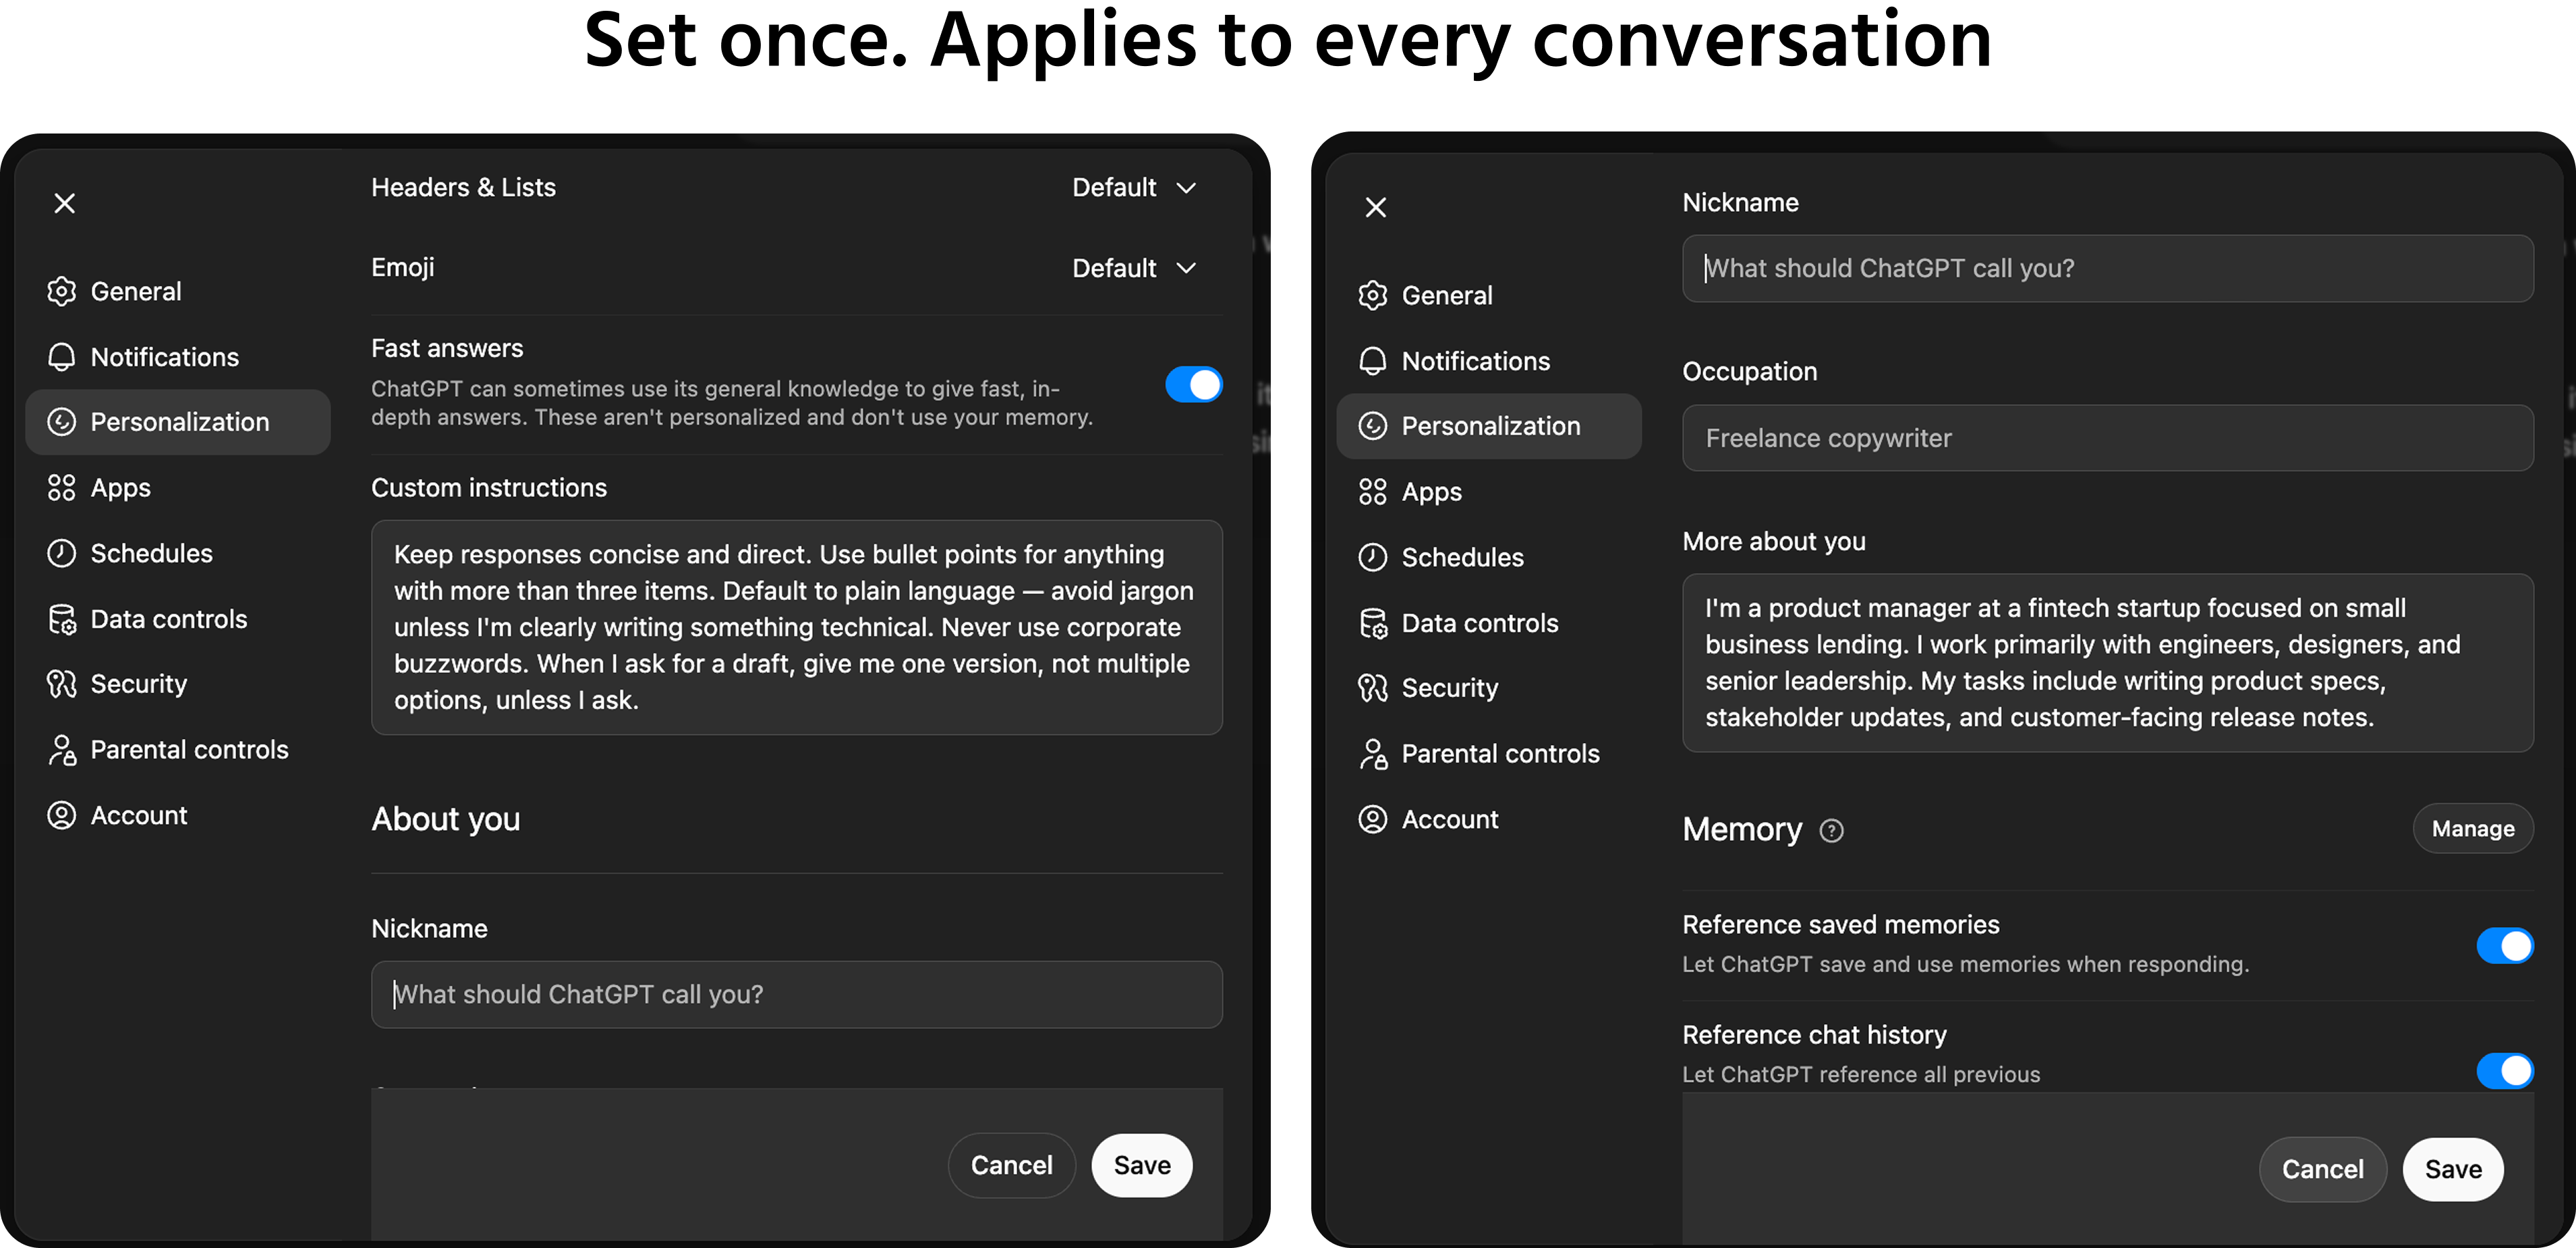Select Security label in right window
The width and height of the screenshot is (2576, 1248).
click(x=1450, y=688)
